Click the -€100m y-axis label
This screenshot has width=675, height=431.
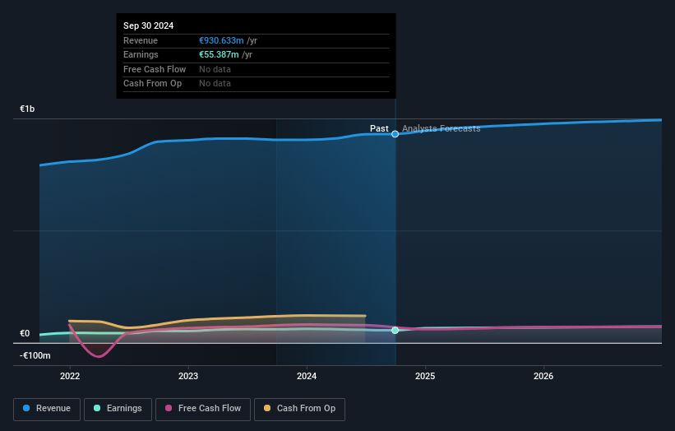click(35, 355)
